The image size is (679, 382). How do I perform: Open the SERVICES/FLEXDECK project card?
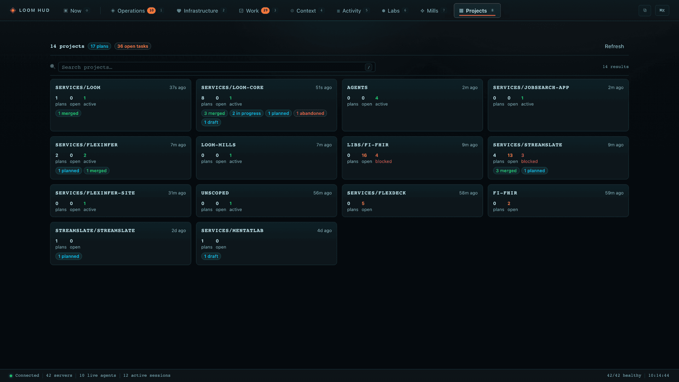[412, 201]
